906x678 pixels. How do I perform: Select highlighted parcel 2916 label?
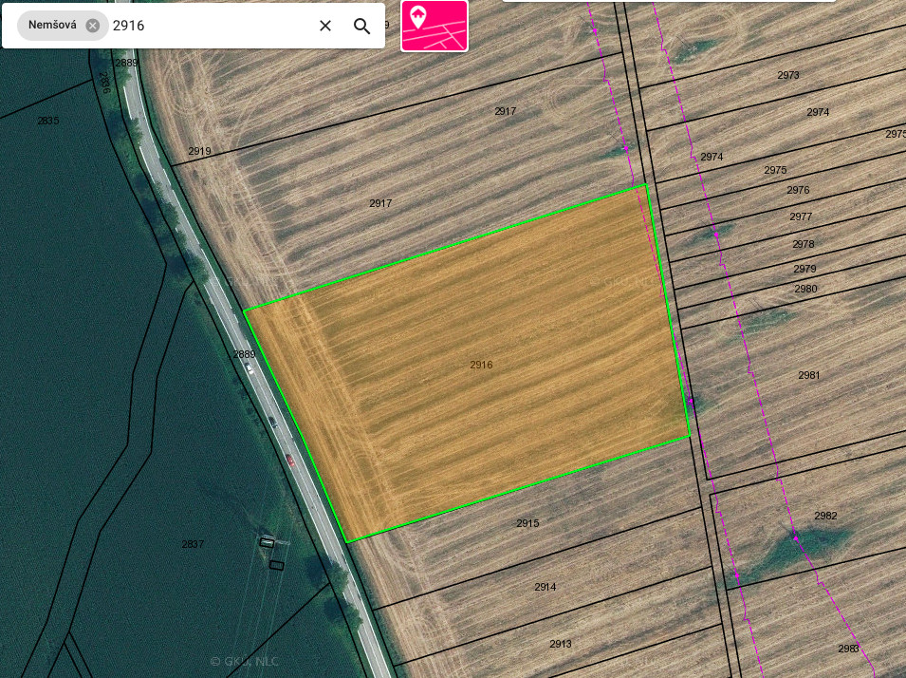point(481,365)
